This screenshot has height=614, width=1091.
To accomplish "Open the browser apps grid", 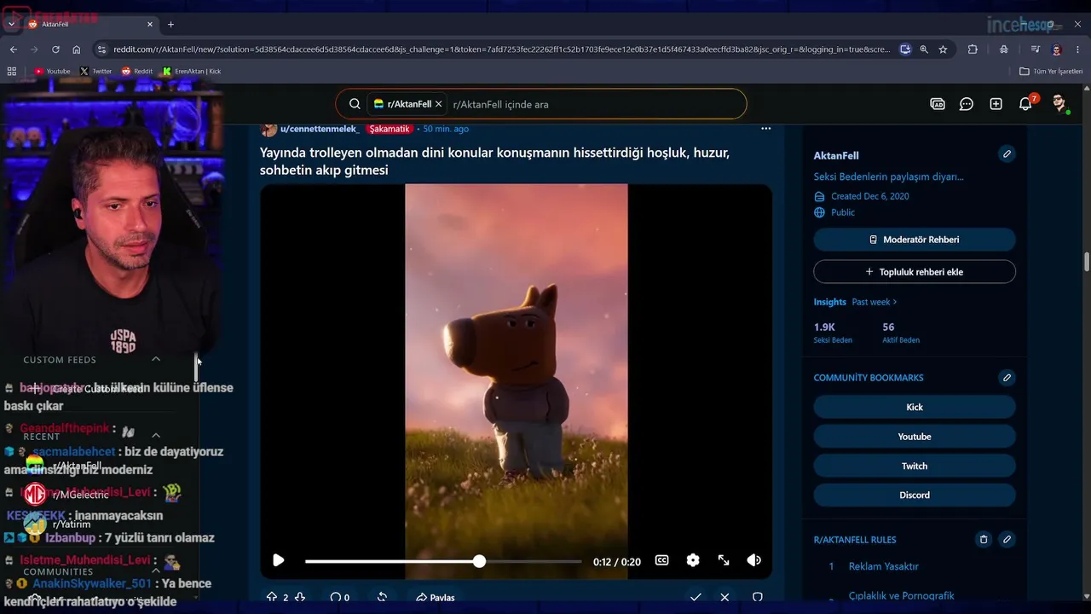I will point(12,72).
